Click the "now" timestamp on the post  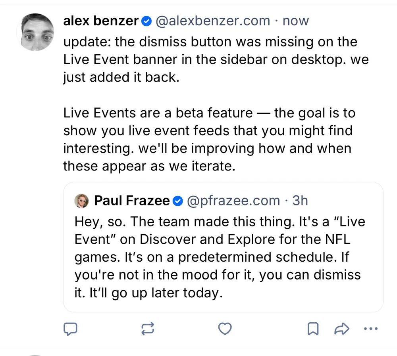[296, 21]
